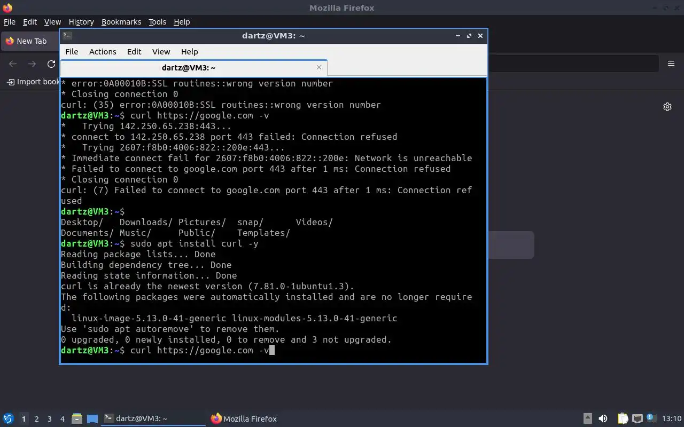Click the 'Reading package lists... Done' line
This screenshot has height=427, width=684.
pos(138,254)
